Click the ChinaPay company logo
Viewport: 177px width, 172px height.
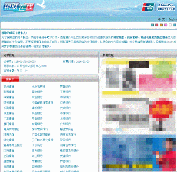[x=166, y=7]
